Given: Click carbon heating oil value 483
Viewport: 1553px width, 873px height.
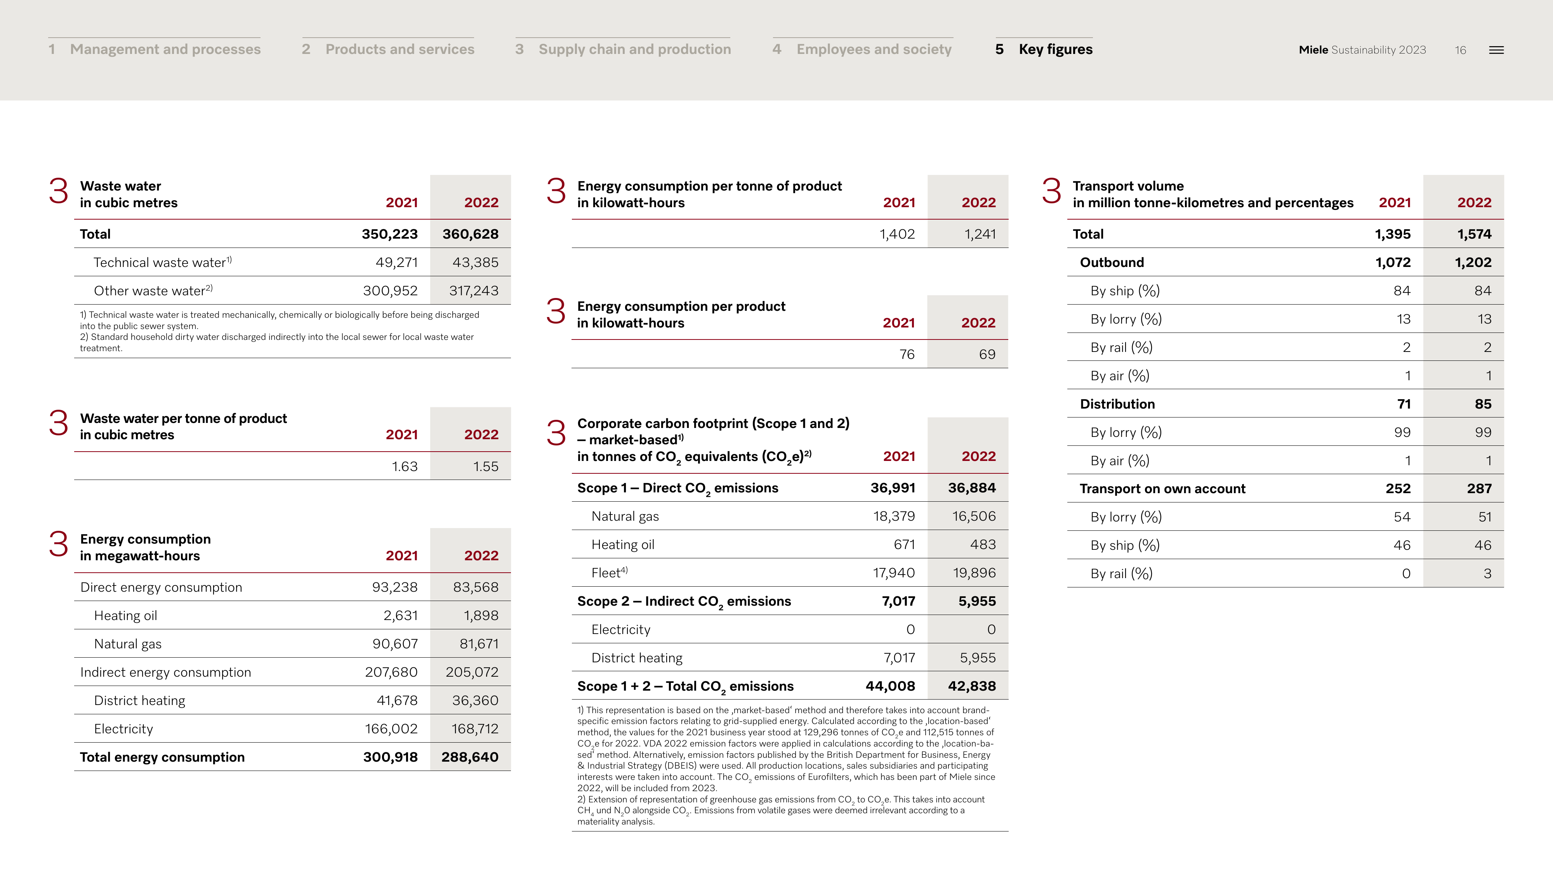Looking at the screenshot, I should [x=983, y=545].
